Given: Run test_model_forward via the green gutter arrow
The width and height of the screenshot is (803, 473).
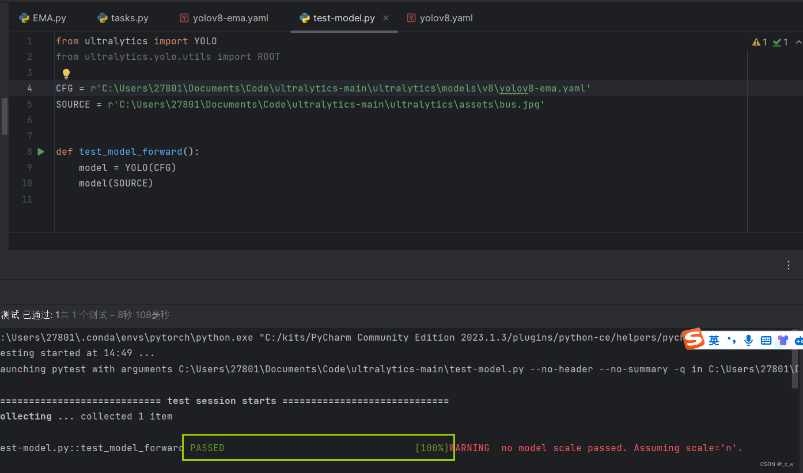Looking at the screenshot, I should click(41, 151).
